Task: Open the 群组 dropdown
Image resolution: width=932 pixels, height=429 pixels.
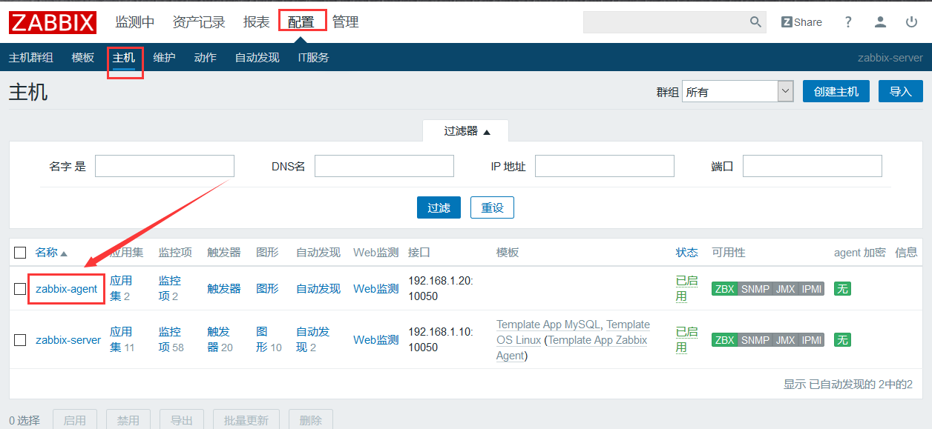Action: (738, 92)
